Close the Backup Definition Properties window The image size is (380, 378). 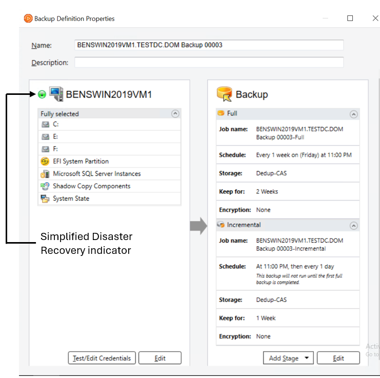pos(375,18)
